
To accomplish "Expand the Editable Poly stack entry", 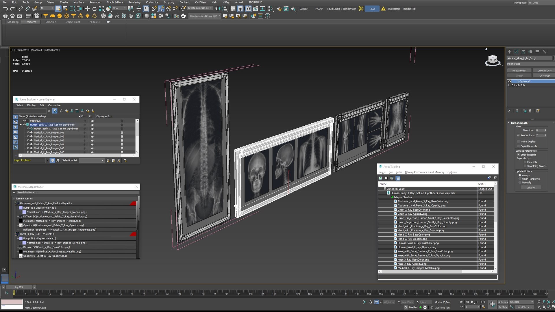I will point(509,85).
